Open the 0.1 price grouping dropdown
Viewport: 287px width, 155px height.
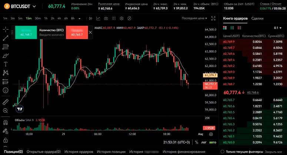tap(277, 28)
